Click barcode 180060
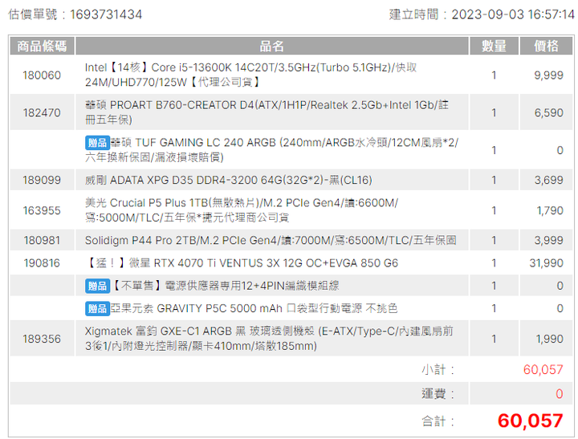The image size is (578, 439). (x=42, y=75)
